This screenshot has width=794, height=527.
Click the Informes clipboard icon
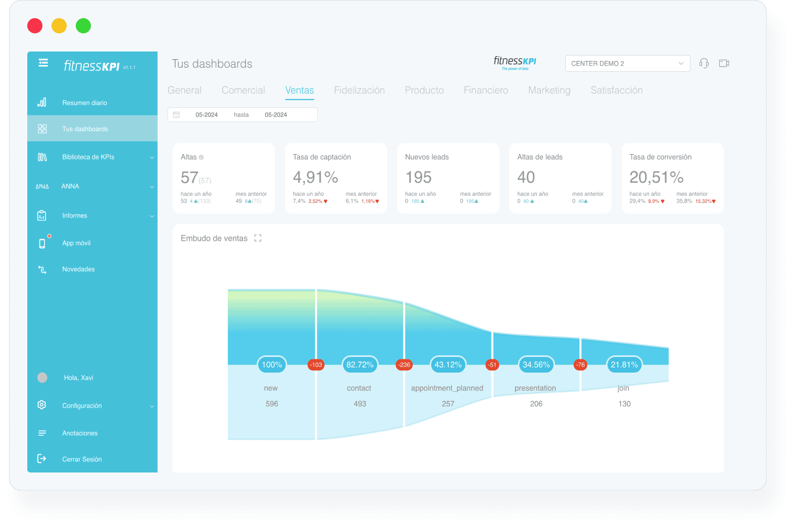click(42, 216)
